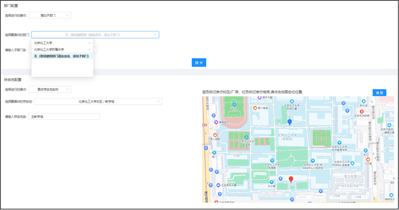Click the 电教楼 building icon

click(353, 164)
